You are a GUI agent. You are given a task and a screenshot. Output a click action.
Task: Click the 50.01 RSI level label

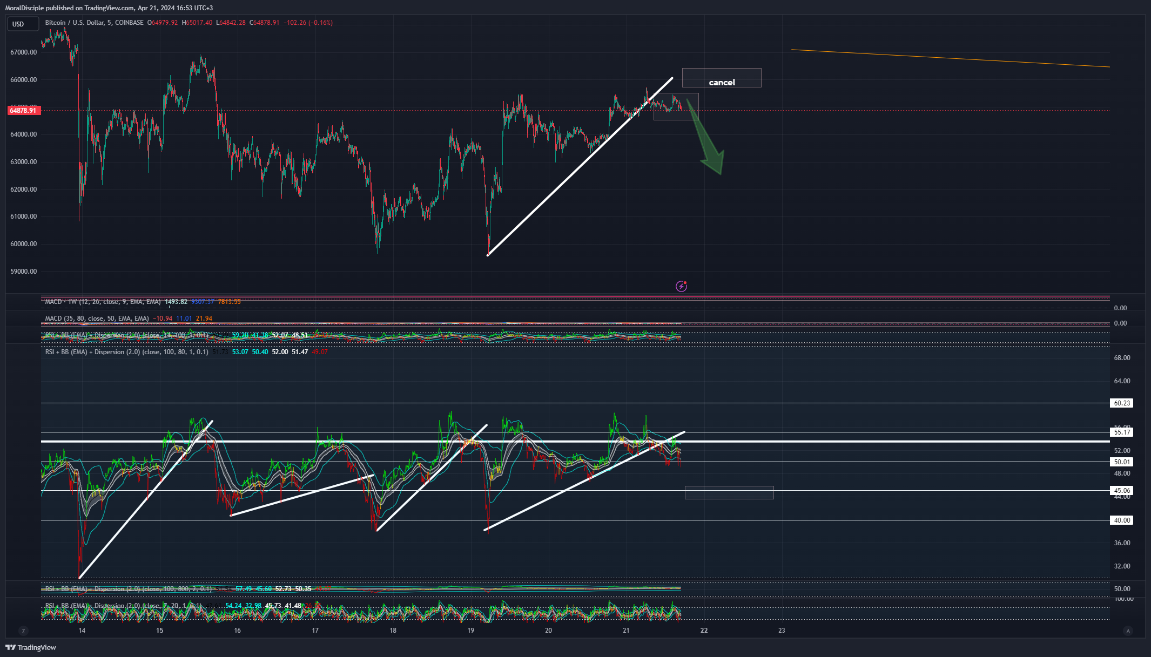pyautogui.click(x=1122, y=462)
